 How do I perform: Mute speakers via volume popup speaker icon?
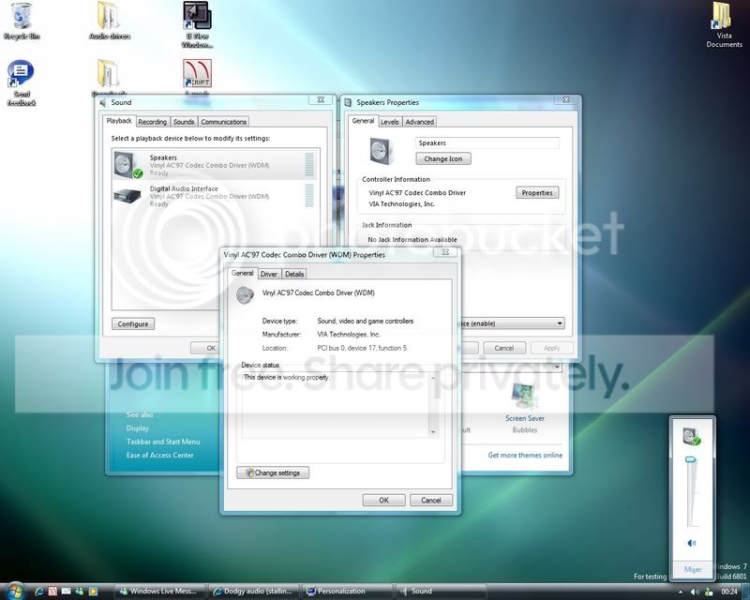692,543
